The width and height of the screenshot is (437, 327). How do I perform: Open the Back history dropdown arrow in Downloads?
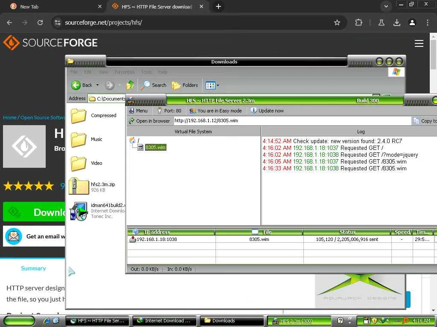[x=97, y=85]
